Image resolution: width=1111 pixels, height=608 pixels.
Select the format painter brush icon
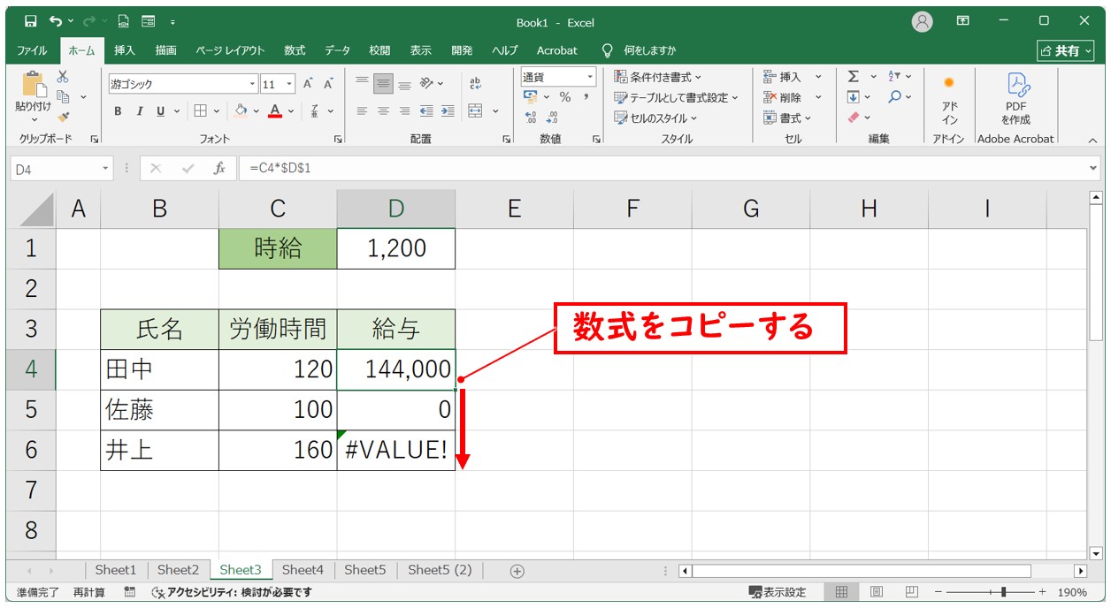pos(63,116)
